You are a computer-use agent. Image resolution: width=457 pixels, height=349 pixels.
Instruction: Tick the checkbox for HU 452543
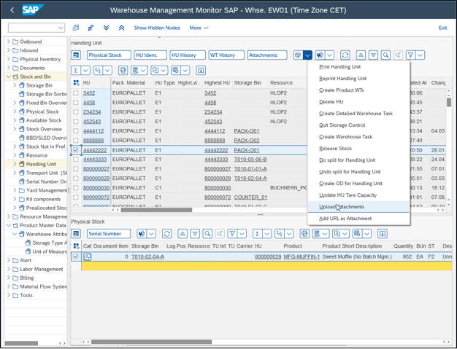coord(76,121)
